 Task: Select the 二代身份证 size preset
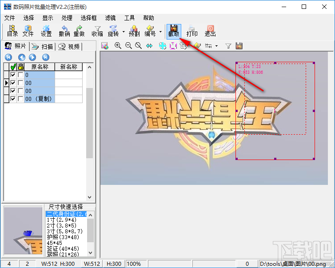point(66,214)
